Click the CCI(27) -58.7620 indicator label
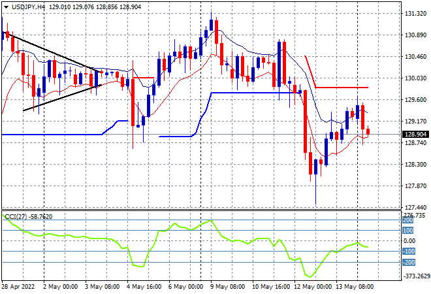Image resolution: width=431 pixels, height=294 pixels. 29,217
